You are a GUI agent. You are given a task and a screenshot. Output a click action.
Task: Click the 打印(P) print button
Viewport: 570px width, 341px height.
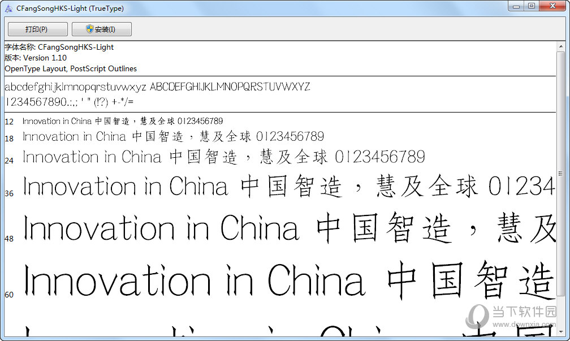click(x=38, y=29)
